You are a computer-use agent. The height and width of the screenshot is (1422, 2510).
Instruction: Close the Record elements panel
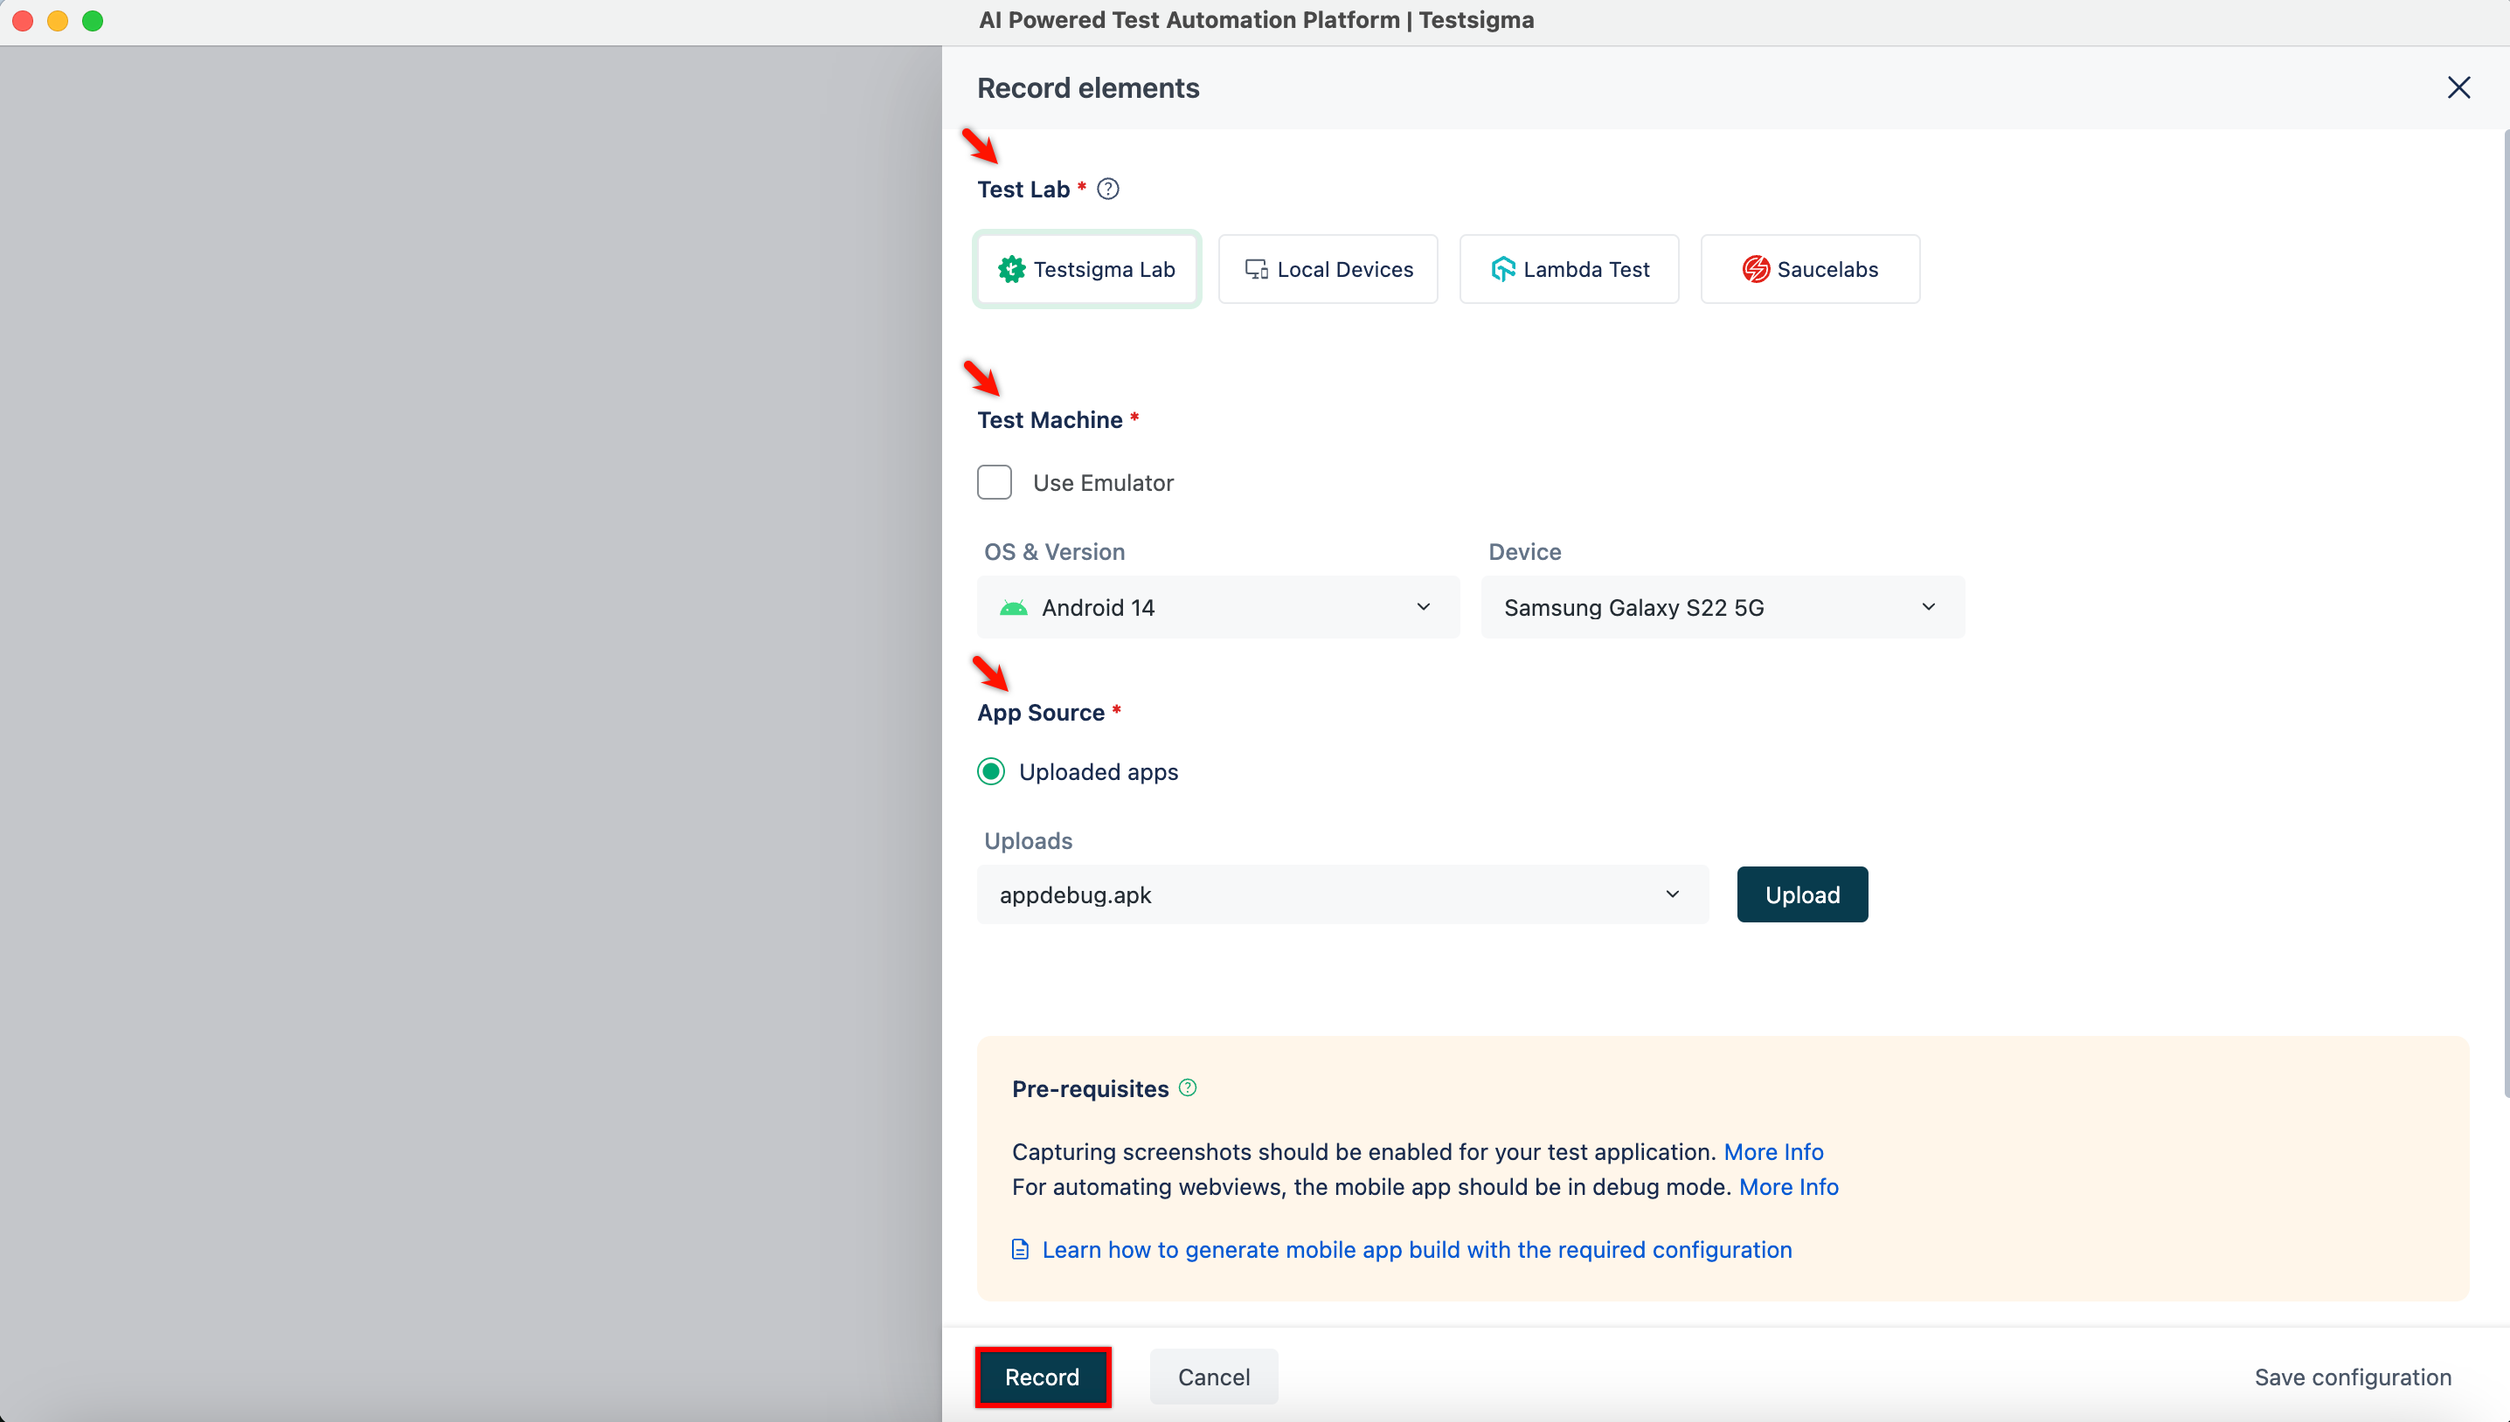(2458, 88)
